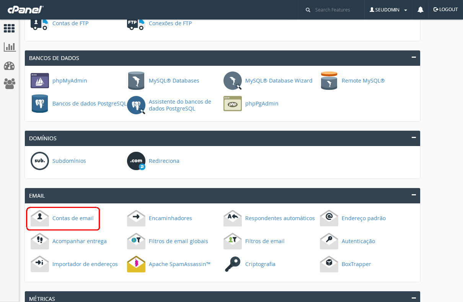This screenshot has width=463, height=302.
Task: Open the Contas de email envelope icon
Action: [40, 218]
